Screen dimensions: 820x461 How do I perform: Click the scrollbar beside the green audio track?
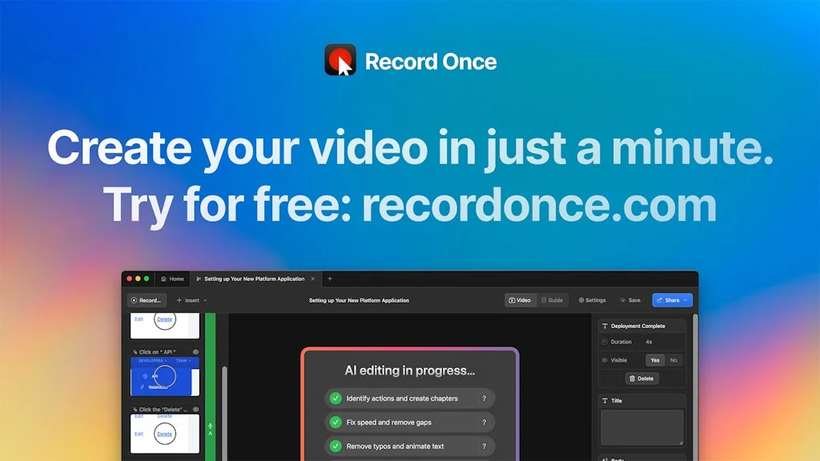click(224, 413)
